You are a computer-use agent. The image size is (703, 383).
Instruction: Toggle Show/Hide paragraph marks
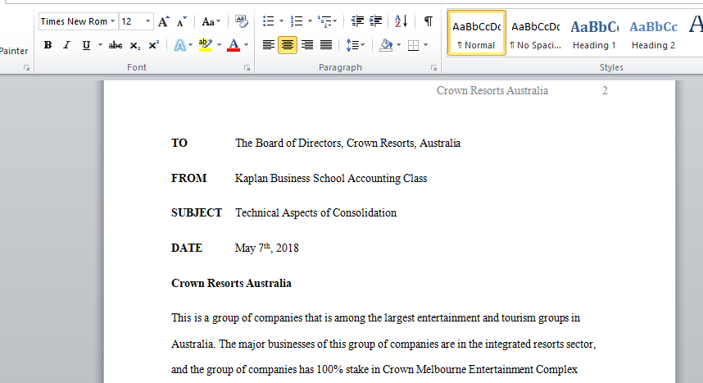click(x=429, y=21)
